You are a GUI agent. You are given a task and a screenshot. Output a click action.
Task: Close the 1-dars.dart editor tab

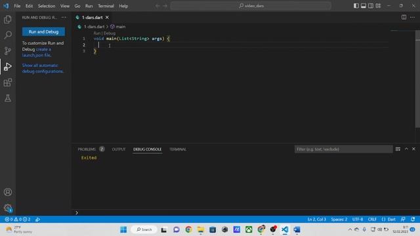pos(107,18)
